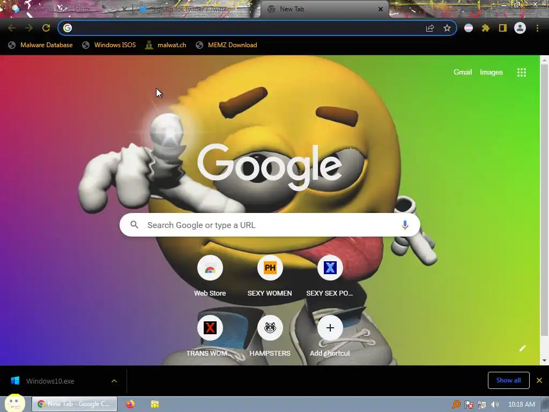Open the MEMZ Download bookmark
The height and width of the screenshot is (412, 549).
pyautogui.click(x=227, y=45)
